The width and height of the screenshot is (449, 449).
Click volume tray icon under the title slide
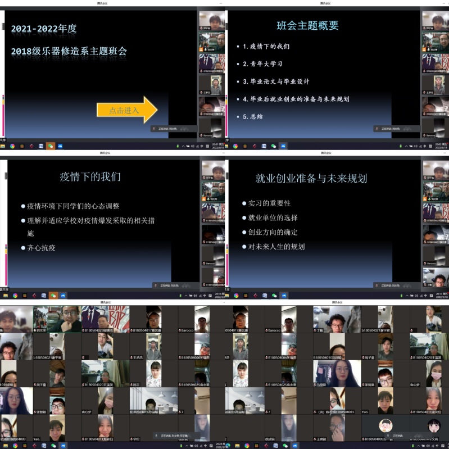[193, 146]
